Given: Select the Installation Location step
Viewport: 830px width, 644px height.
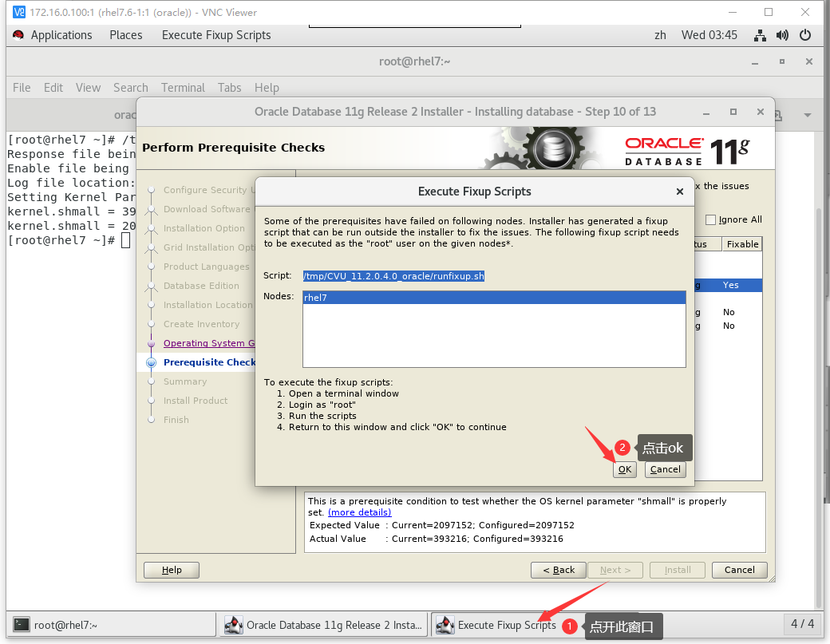Looking at the screenshot, I should (x=208, y=305).
